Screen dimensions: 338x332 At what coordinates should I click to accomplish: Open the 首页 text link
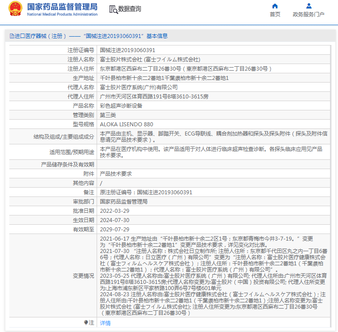(x=275, y=15)
